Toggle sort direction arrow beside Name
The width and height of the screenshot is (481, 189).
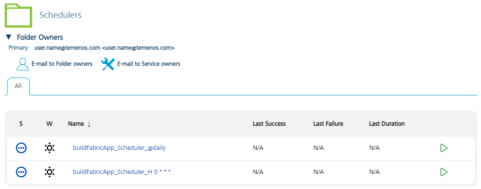tap(89, 124)
